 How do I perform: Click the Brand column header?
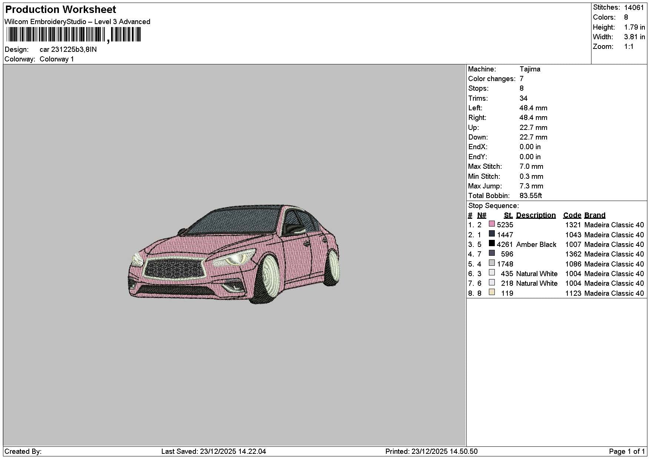(x=594, y=215)
